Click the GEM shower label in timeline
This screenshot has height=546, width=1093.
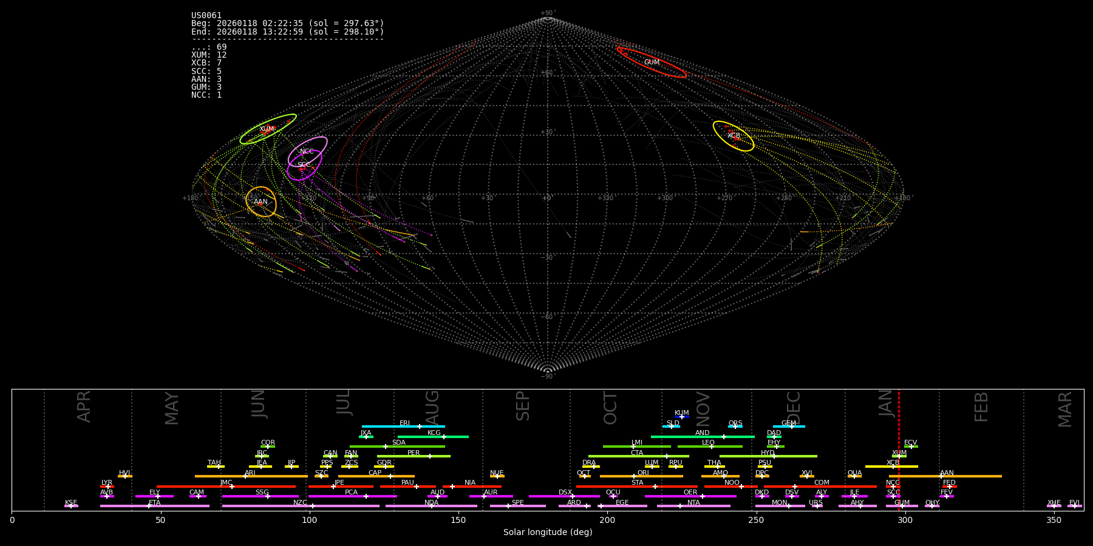click(789, 423)
